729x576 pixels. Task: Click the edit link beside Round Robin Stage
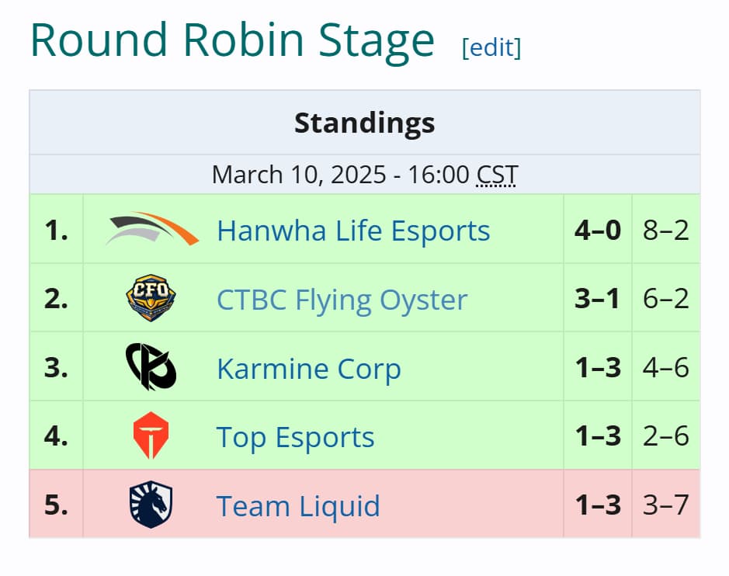[491, 47]
